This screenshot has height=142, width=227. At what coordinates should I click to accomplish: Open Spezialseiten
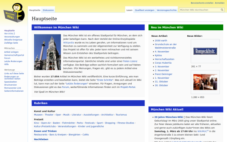11,82
